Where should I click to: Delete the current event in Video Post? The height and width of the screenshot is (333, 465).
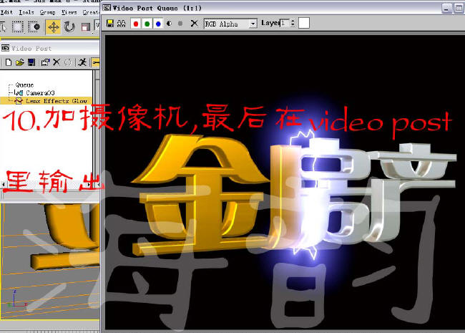pos(57,62)
